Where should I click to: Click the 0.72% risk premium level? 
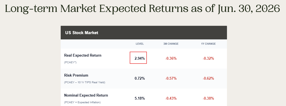pyautogui.click(x=140, y=79)
